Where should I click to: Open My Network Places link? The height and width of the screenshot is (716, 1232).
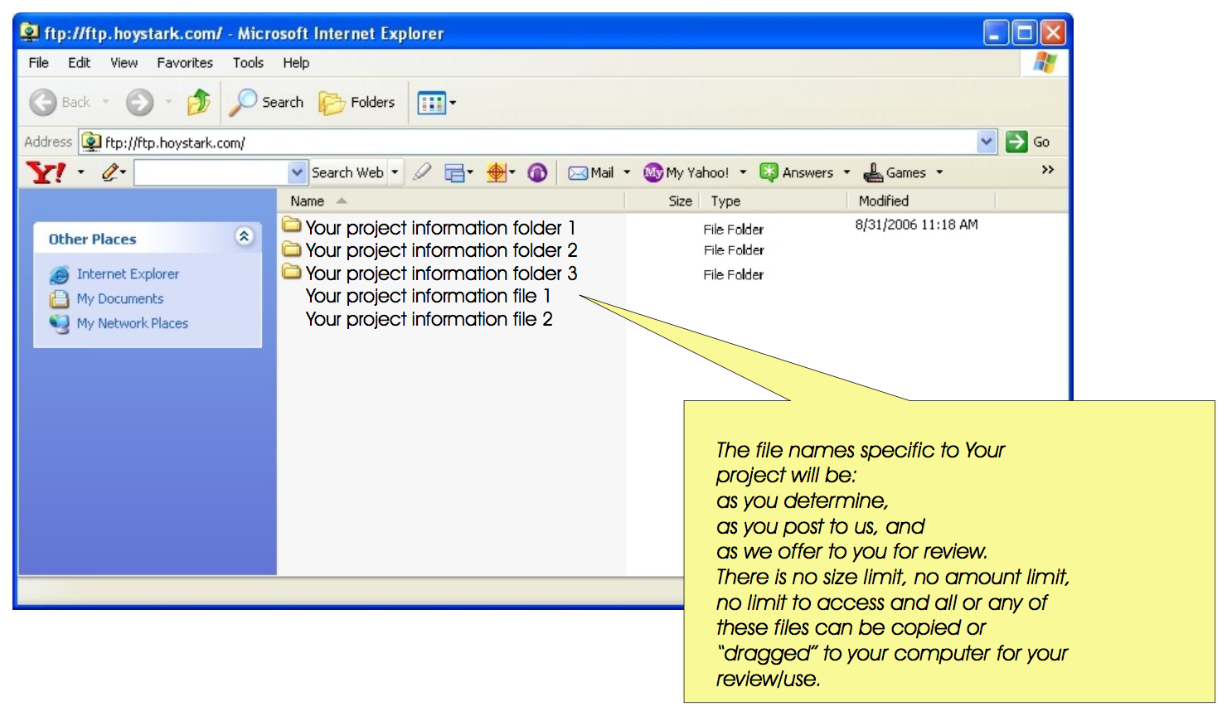[132, 323]
